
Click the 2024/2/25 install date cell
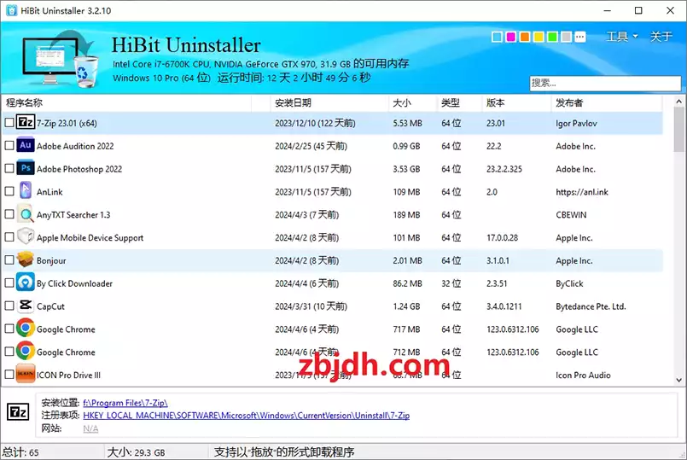coord(311,146)
